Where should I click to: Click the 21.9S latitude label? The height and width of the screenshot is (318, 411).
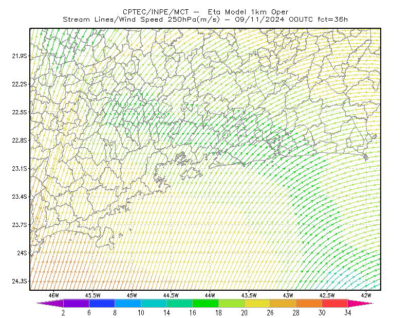pyautogui.click(x=19, y=56)
